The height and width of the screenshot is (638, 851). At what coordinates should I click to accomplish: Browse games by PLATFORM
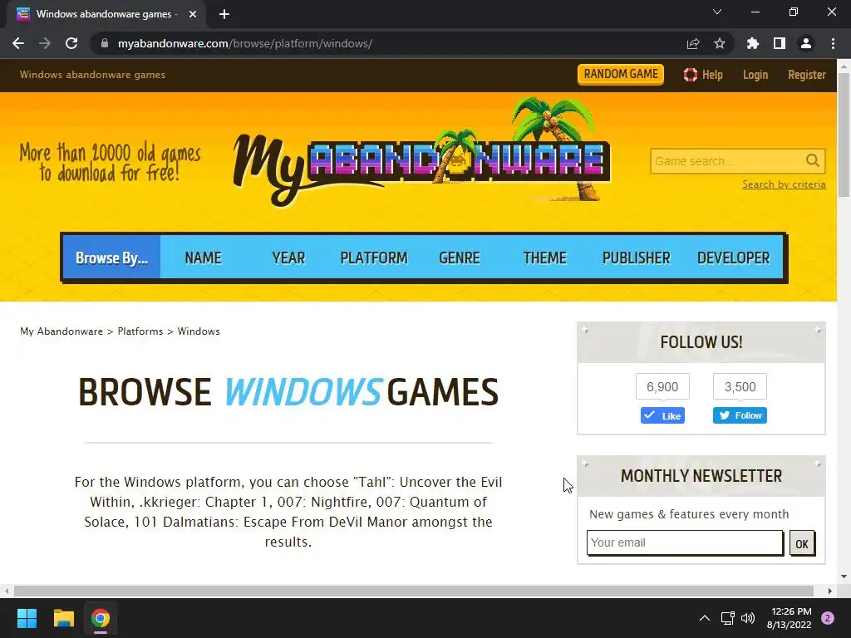tap(373, 258)
